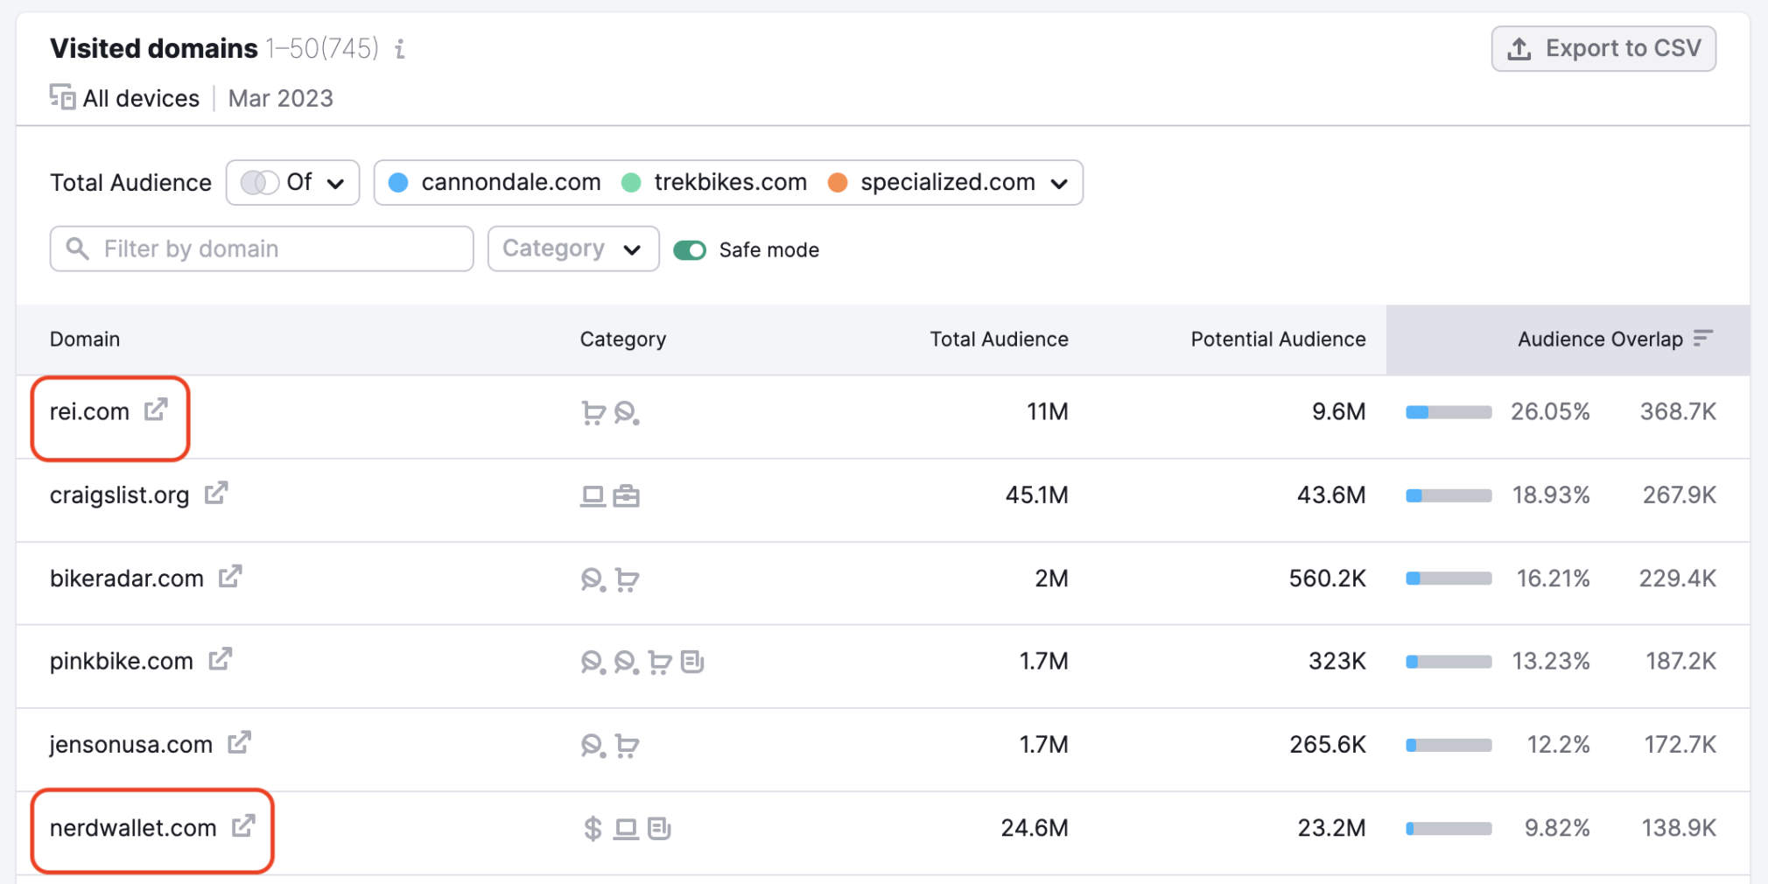
Task: Open pinkbike.com external link icon
Action: click(x=221, y=659)
